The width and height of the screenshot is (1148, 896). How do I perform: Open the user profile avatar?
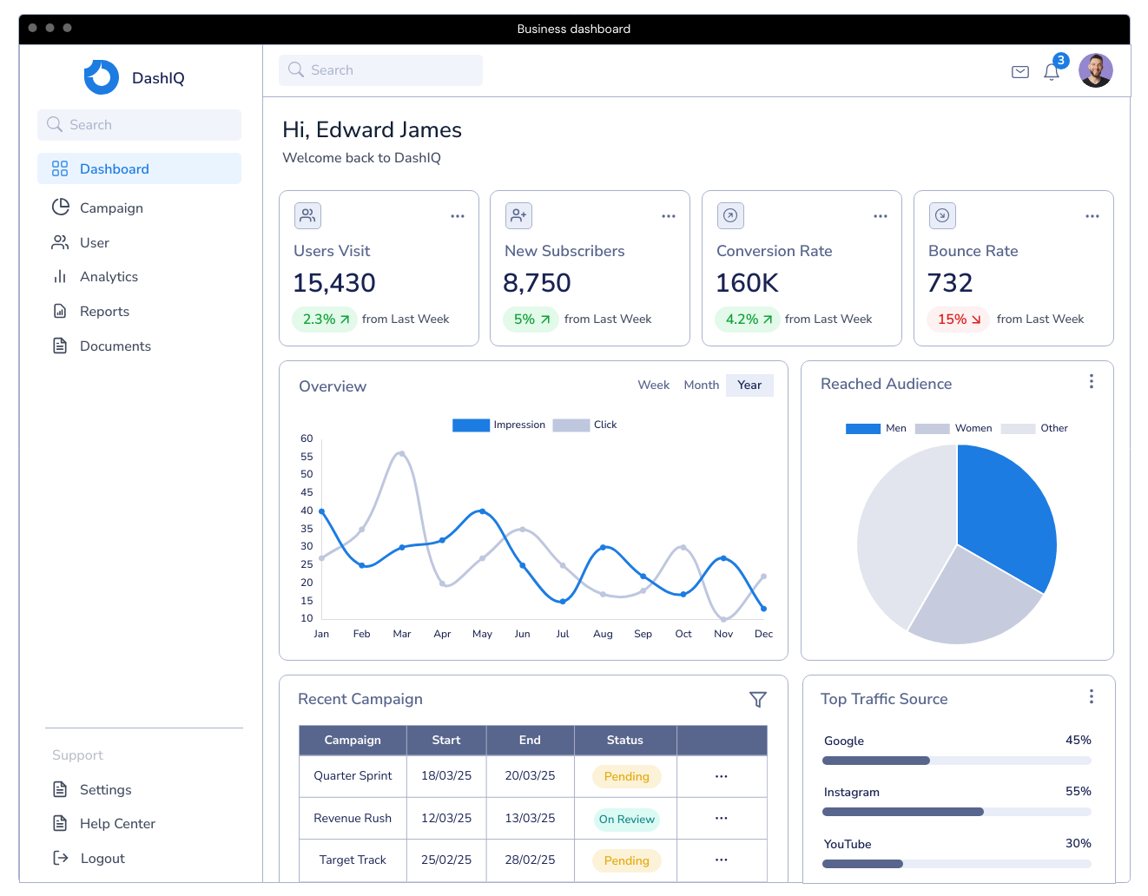pyautogui.click(x=1096, y=70)
